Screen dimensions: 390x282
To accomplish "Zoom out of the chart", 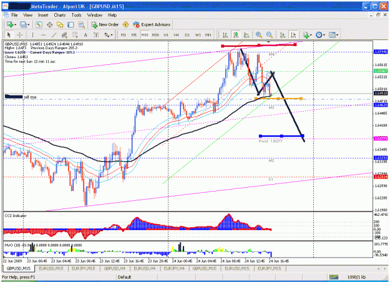I will point(269,35).
